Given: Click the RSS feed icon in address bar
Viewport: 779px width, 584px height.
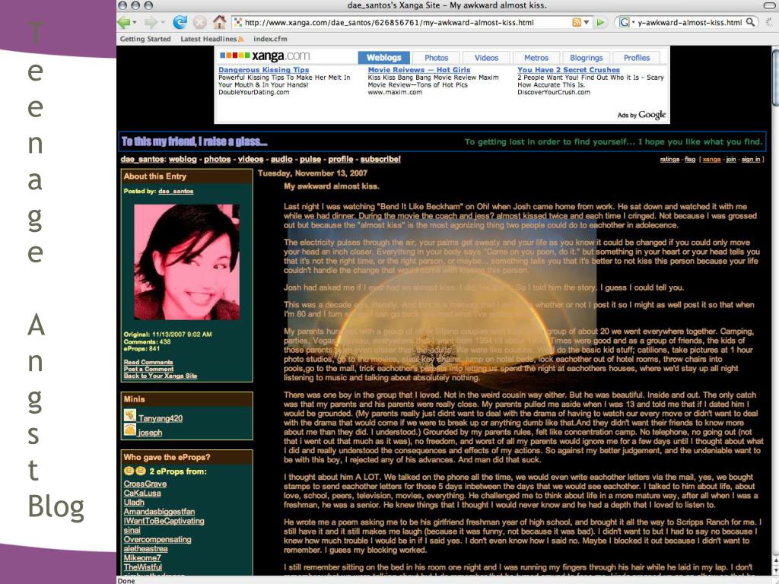Looking at the screenshot, I should coord(577,22).
